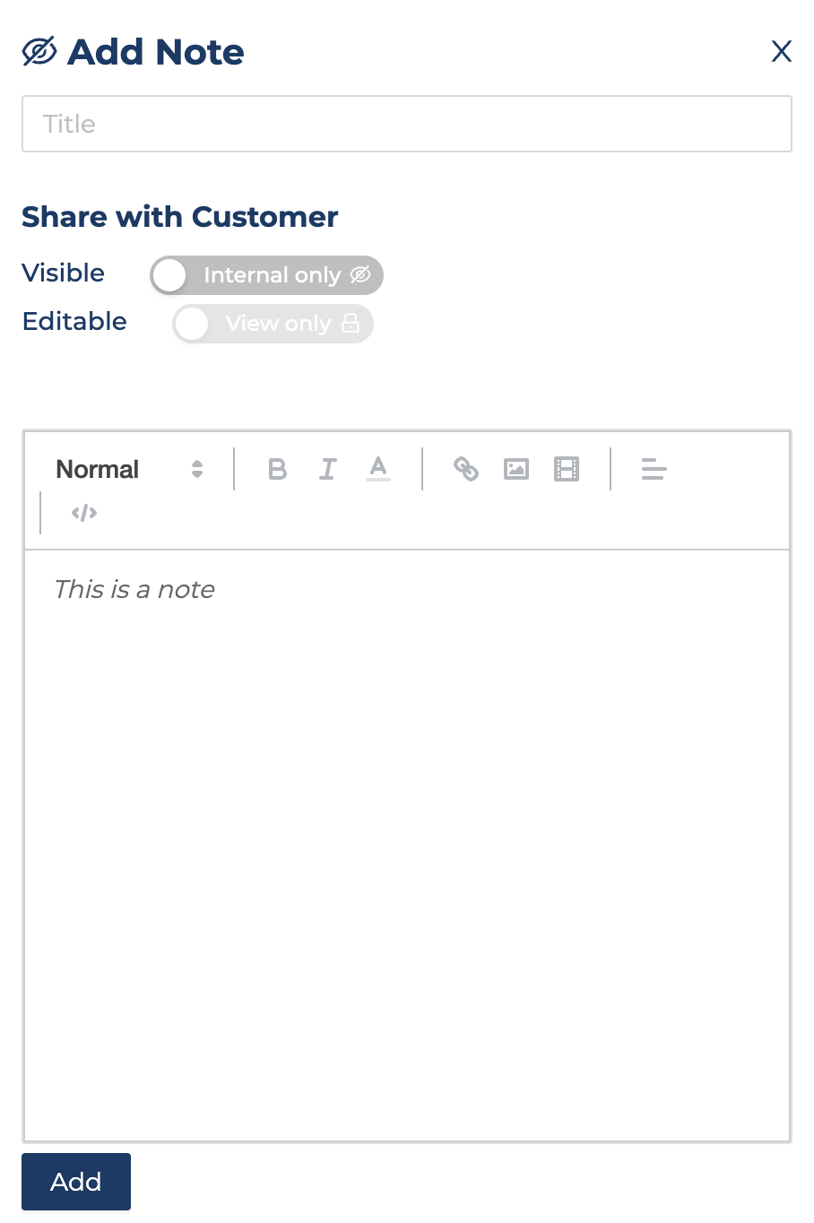Toggle bold formatting in the note editor
This screenshot has width=814, height=1223.
(x=278, y=469)
